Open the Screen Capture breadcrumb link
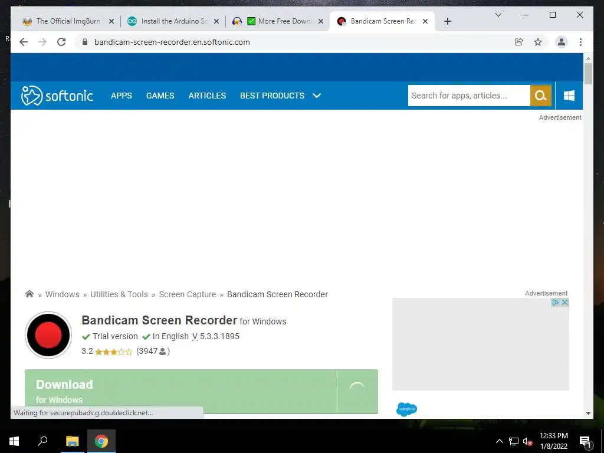604x453 pixels. [188, 294]
